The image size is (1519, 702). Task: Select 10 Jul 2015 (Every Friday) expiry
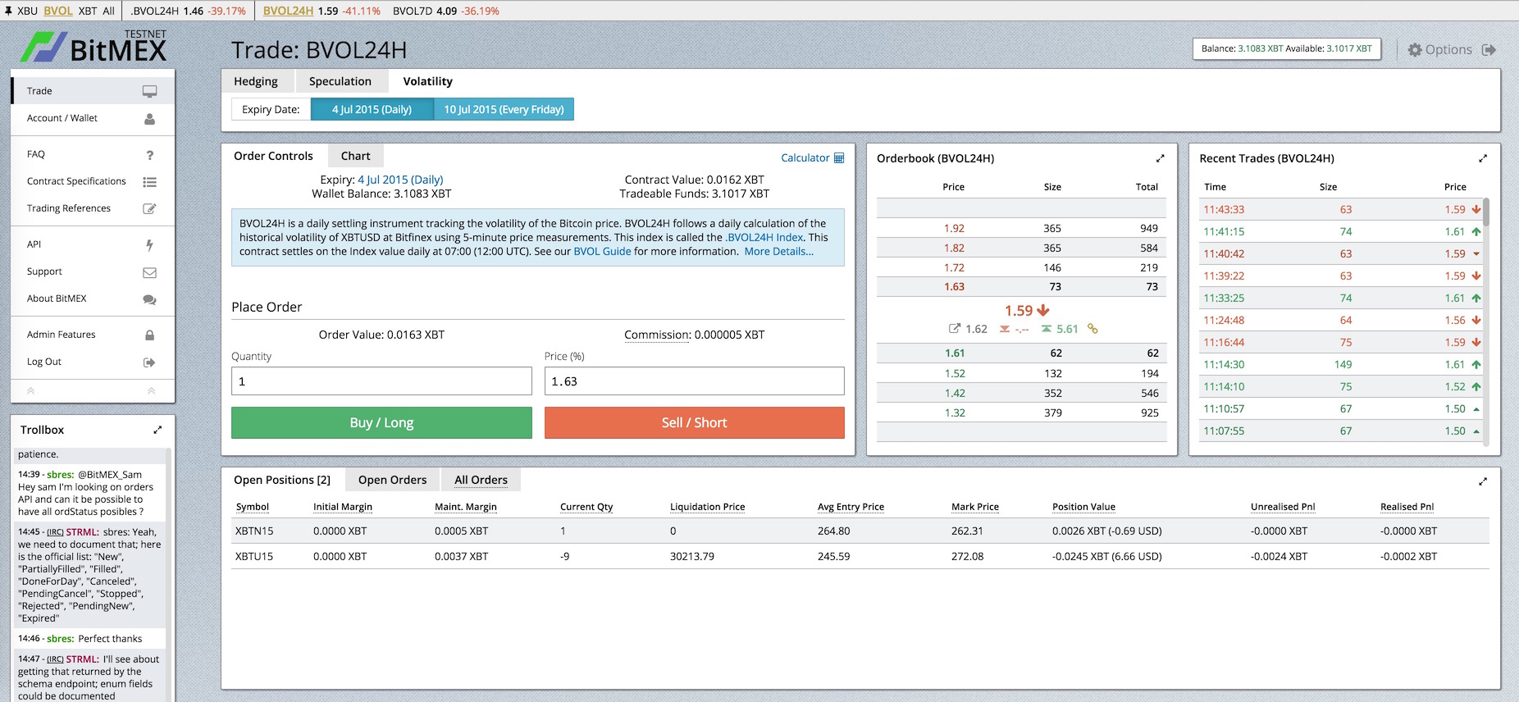point(504,109)
